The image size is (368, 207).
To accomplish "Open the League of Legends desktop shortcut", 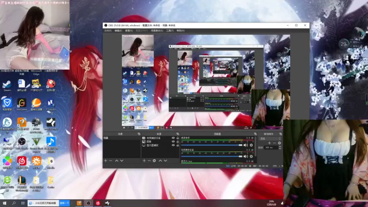I will click(22, 183).
